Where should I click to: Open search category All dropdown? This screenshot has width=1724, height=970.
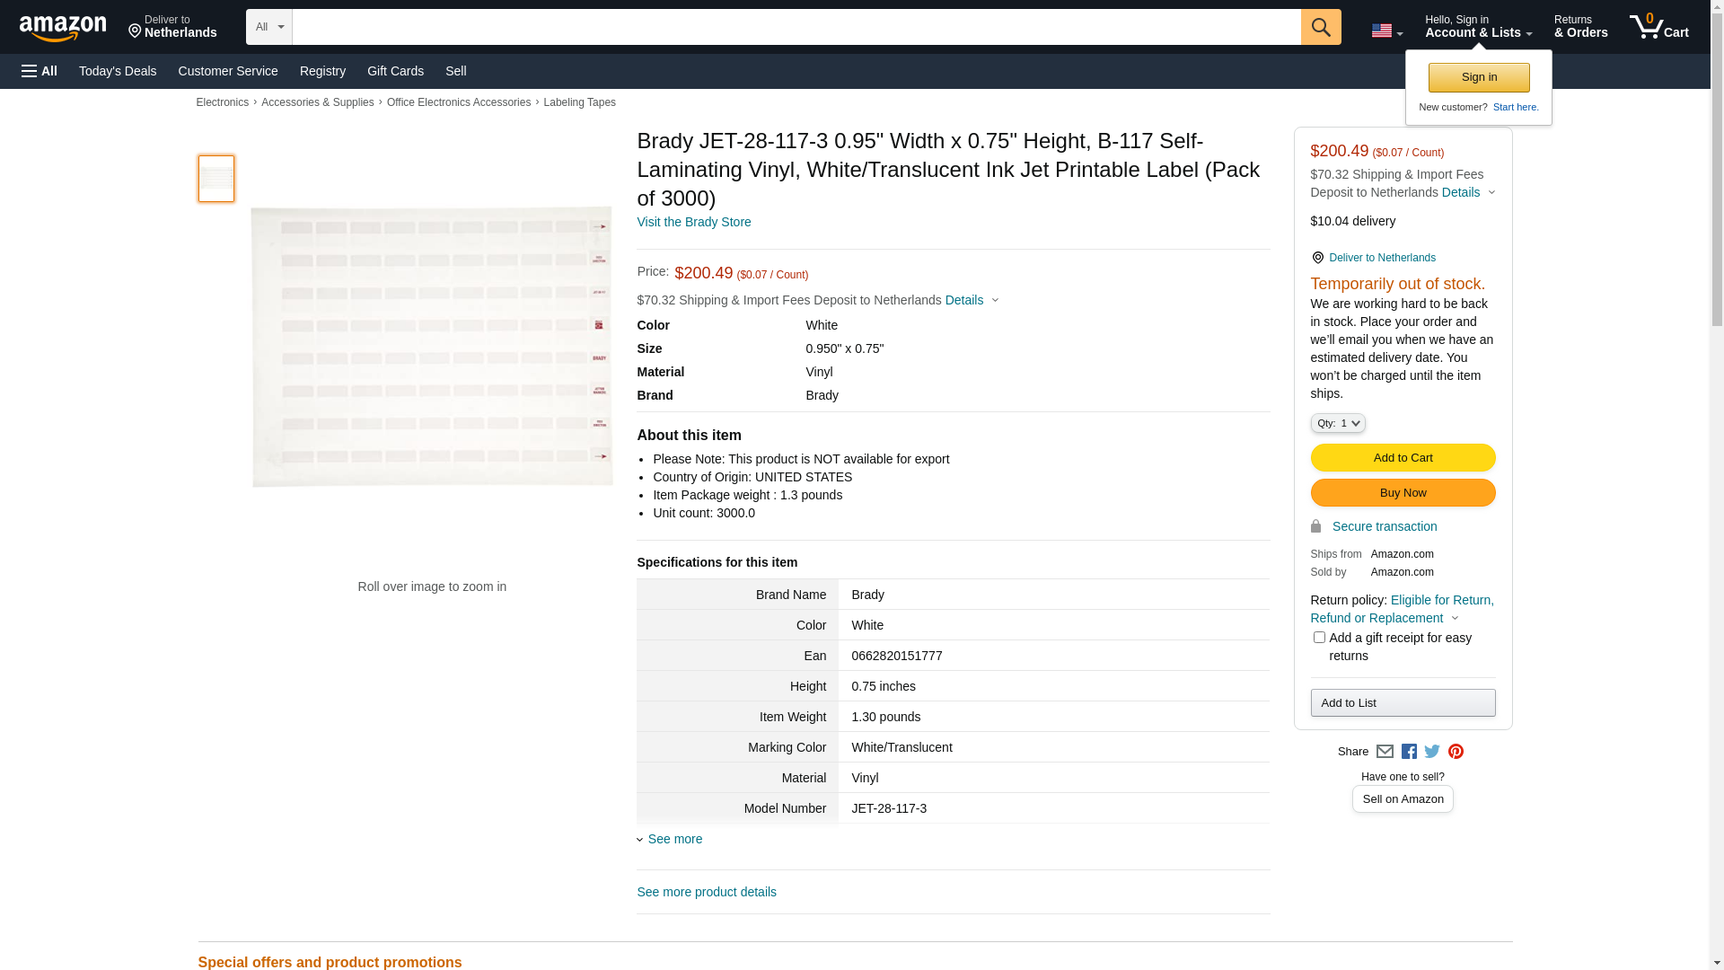[268, 27]
